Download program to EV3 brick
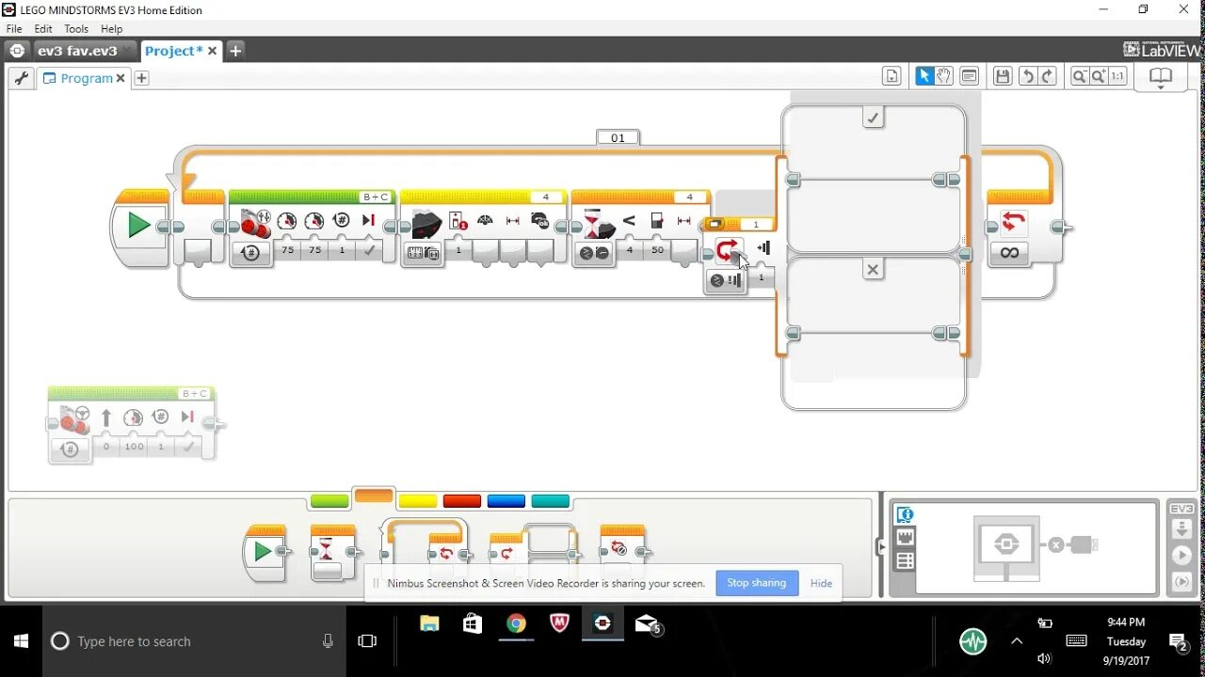Image resolution: width=1205 pixels, height=677 pixels. [1181, 531]
